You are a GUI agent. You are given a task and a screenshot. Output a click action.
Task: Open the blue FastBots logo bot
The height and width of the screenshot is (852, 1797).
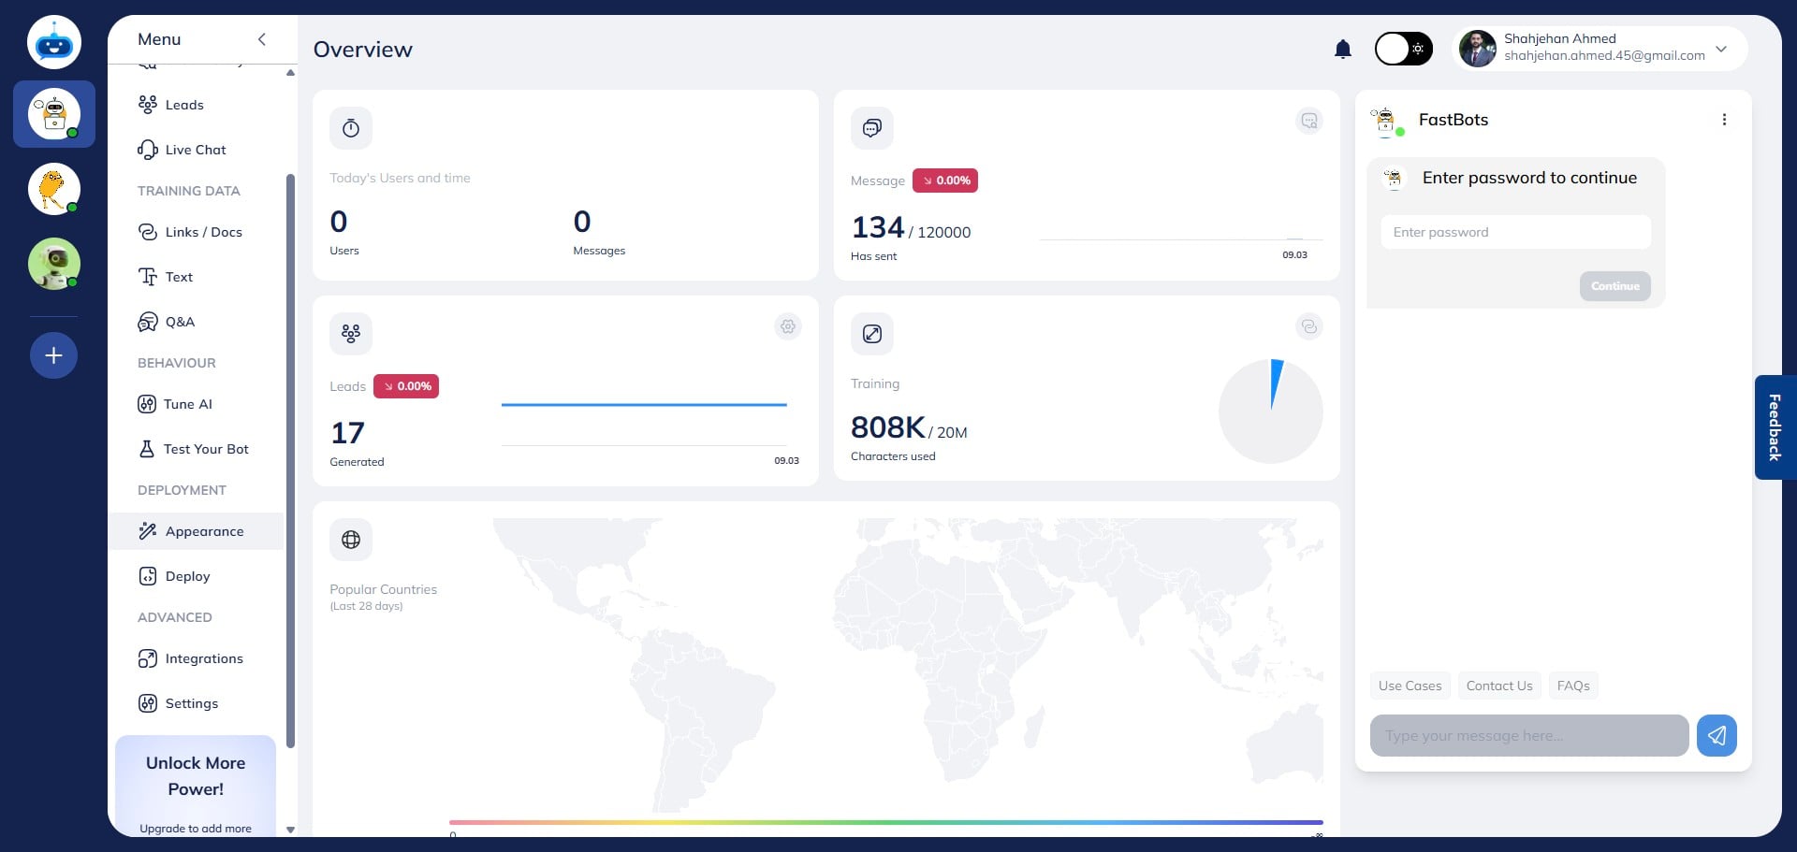pos(54,42)
